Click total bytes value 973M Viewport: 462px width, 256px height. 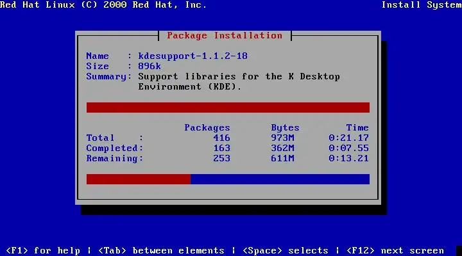coord(282,138)
